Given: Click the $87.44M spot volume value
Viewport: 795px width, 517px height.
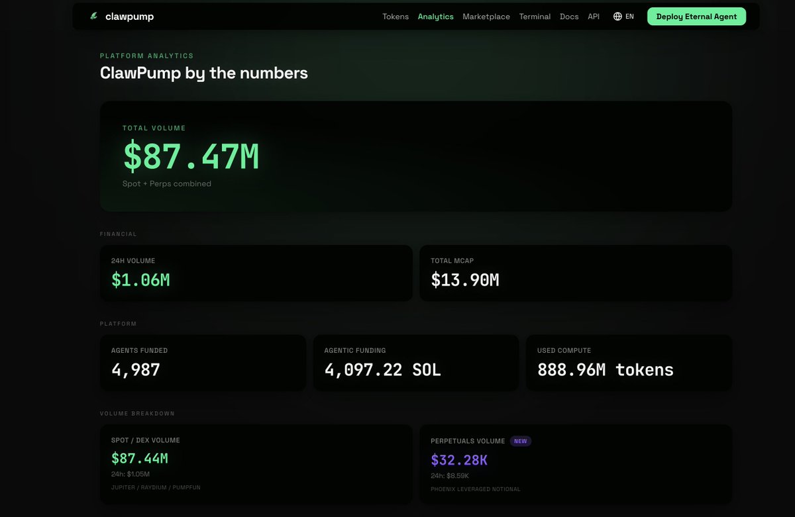Looking at the screenshot, I should [x=140, y=458].
